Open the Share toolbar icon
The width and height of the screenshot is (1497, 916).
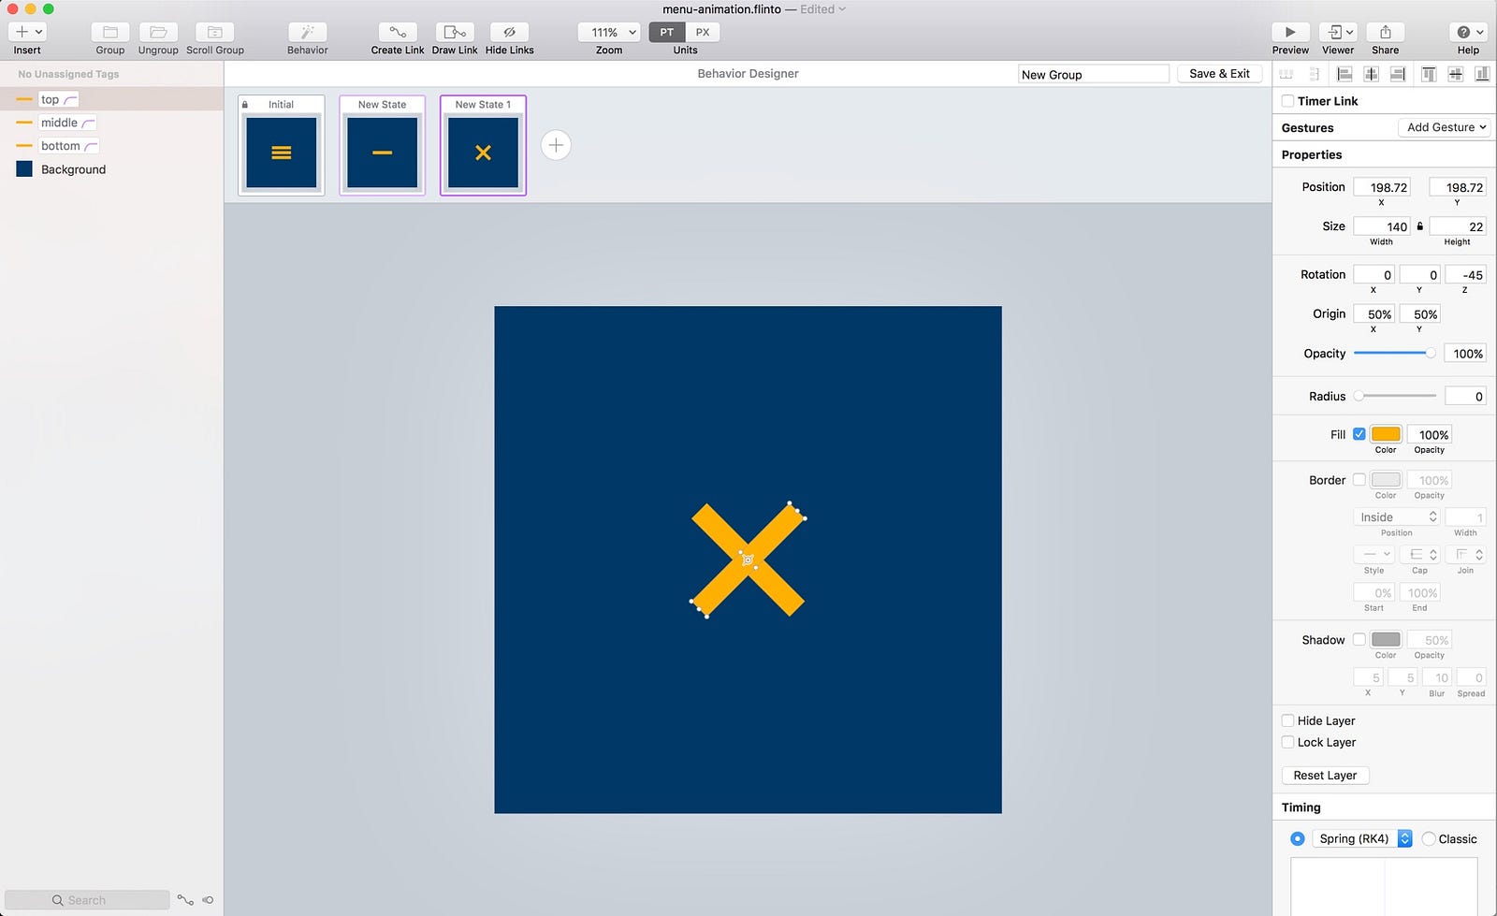pos(1386,32)
